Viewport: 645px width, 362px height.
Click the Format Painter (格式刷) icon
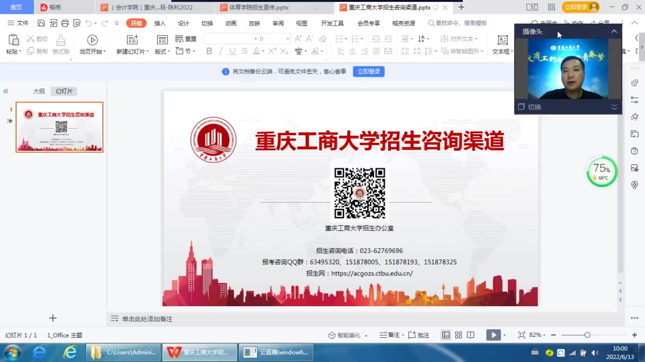point(60,40)
